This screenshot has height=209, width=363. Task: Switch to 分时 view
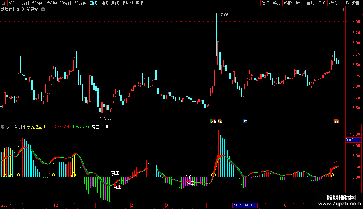[x=13, y=3]
